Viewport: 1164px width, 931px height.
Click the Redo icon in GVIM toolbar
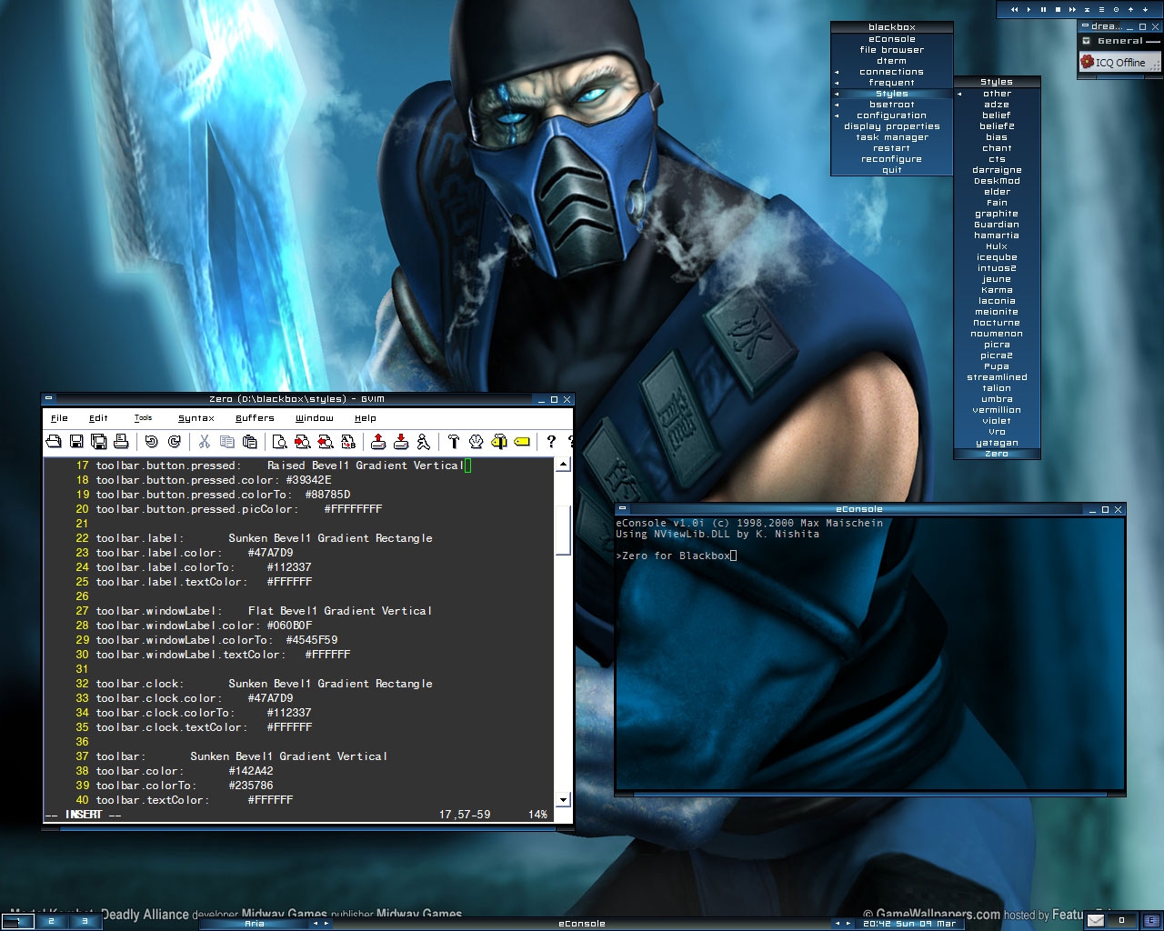[x=174, y=442]
